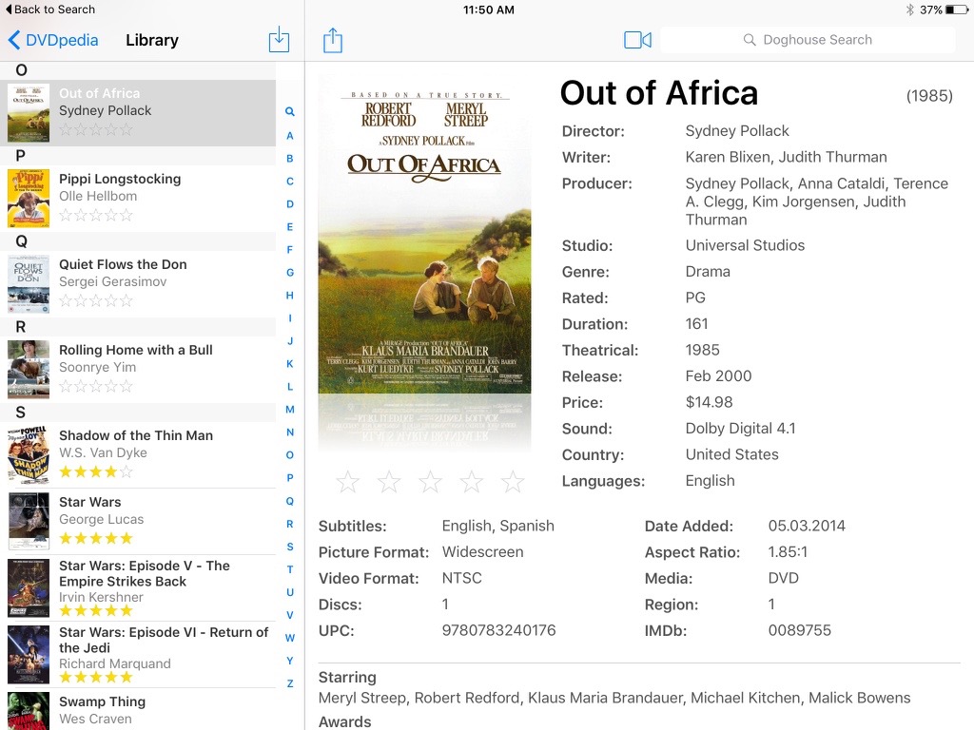Tap magnifier icon in Doghouse Search
The width and height of the screenshot is (974, 730).
(x=750, y=40)
